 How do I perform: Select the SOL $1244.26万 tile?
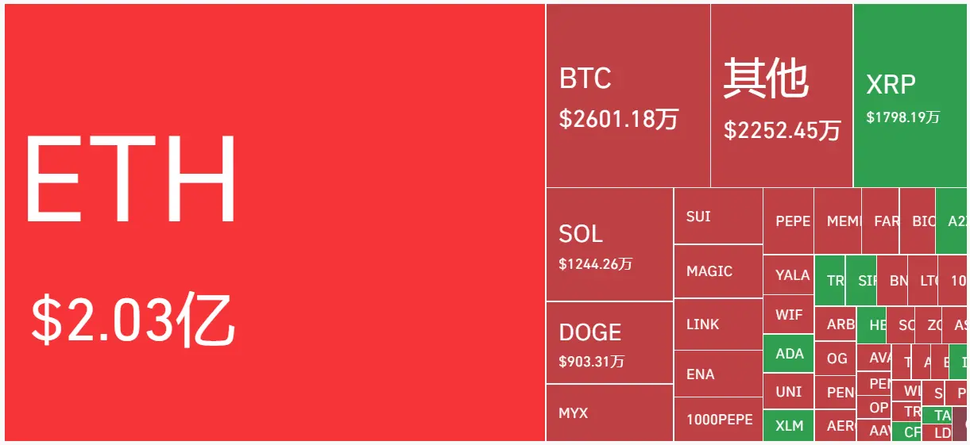point(609,244)
